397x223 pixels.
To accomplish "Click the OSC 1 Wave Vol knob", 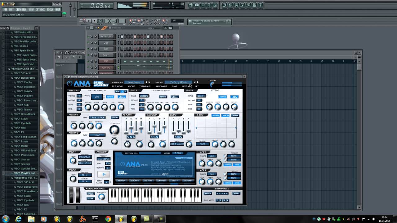I will 88,107.
